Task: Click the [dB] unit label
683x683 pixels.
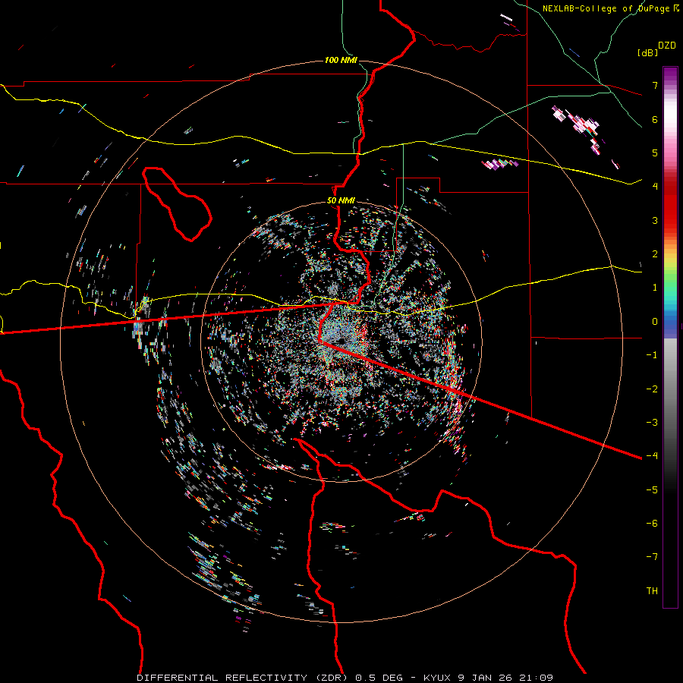Action: click(x=647, y=52)
